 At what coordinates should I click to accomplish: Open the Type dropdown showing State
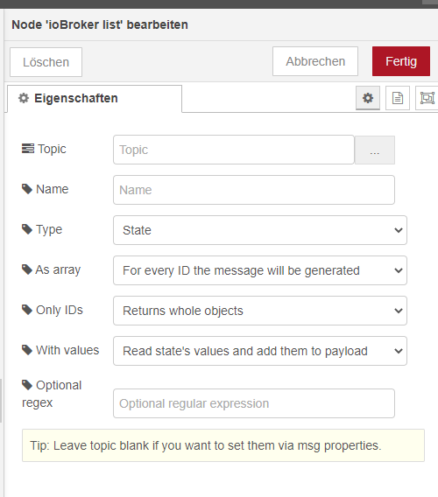click(260, 230)
